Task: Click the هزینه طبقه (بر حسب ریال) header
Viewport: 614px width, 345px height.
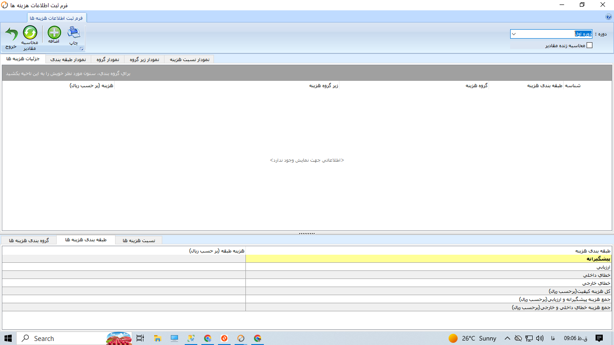Action: pyautogui.click(x=124, y=251)
